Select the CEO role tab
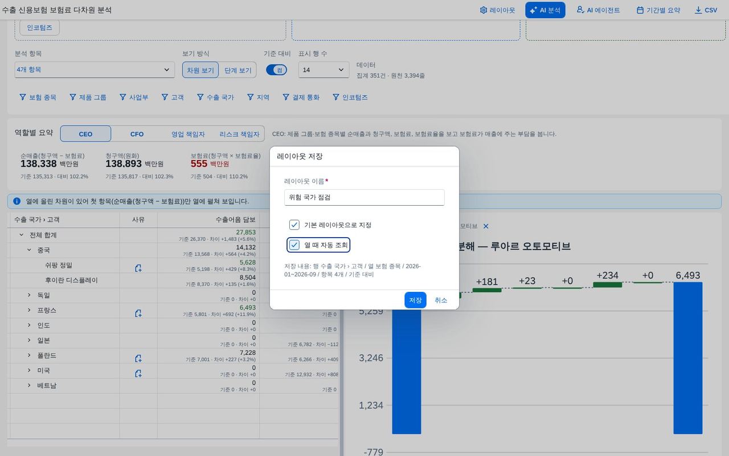The height and width of the screenshot is (456, 729). tap(85, 134)
